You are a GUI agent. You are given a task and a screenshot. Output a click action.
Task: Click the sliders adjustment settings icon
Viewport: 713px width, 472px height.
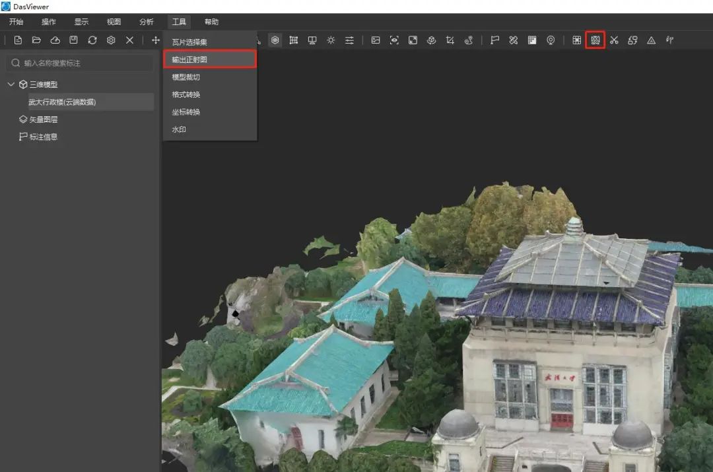tap(349, 40)
